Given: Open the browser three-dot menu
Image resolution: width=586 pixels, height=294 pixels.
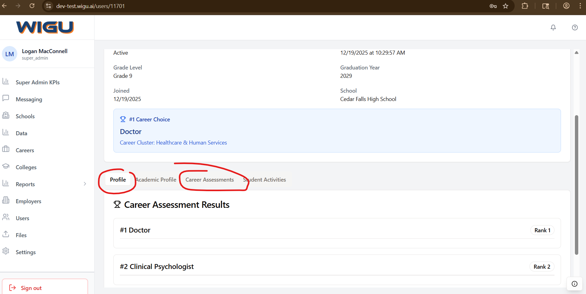Looking at the screenshot, I should [x=580, y=6].
